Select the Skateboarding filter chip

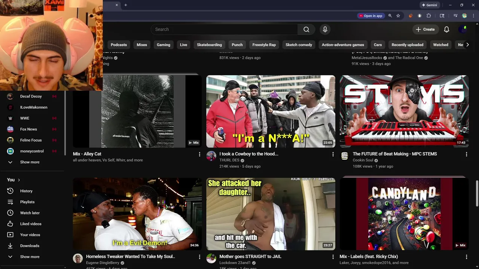pos(210,45)
